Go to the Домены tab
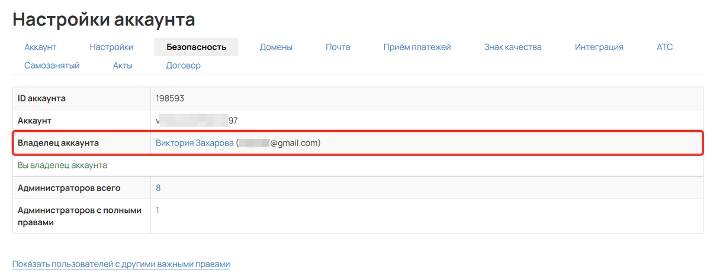This screenshot has width=710, height=279. tap(276, 47)
